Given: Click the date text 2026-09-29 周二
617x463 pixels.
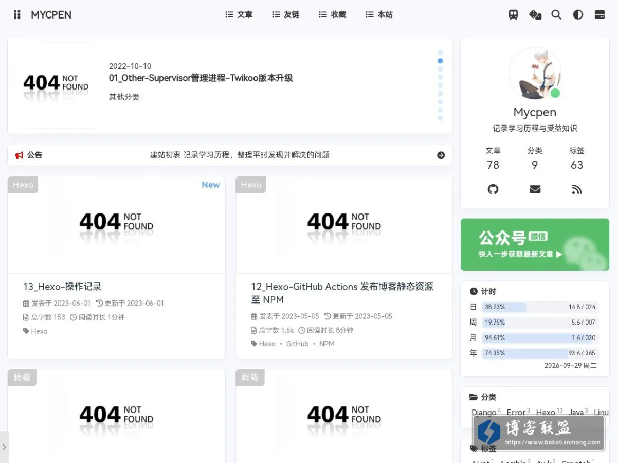Looking at the screenshot, I should point(570,366).
